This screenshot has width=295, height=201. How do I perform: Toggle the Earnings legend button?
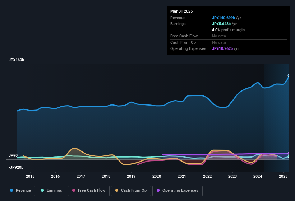click(x=51, y=191)
